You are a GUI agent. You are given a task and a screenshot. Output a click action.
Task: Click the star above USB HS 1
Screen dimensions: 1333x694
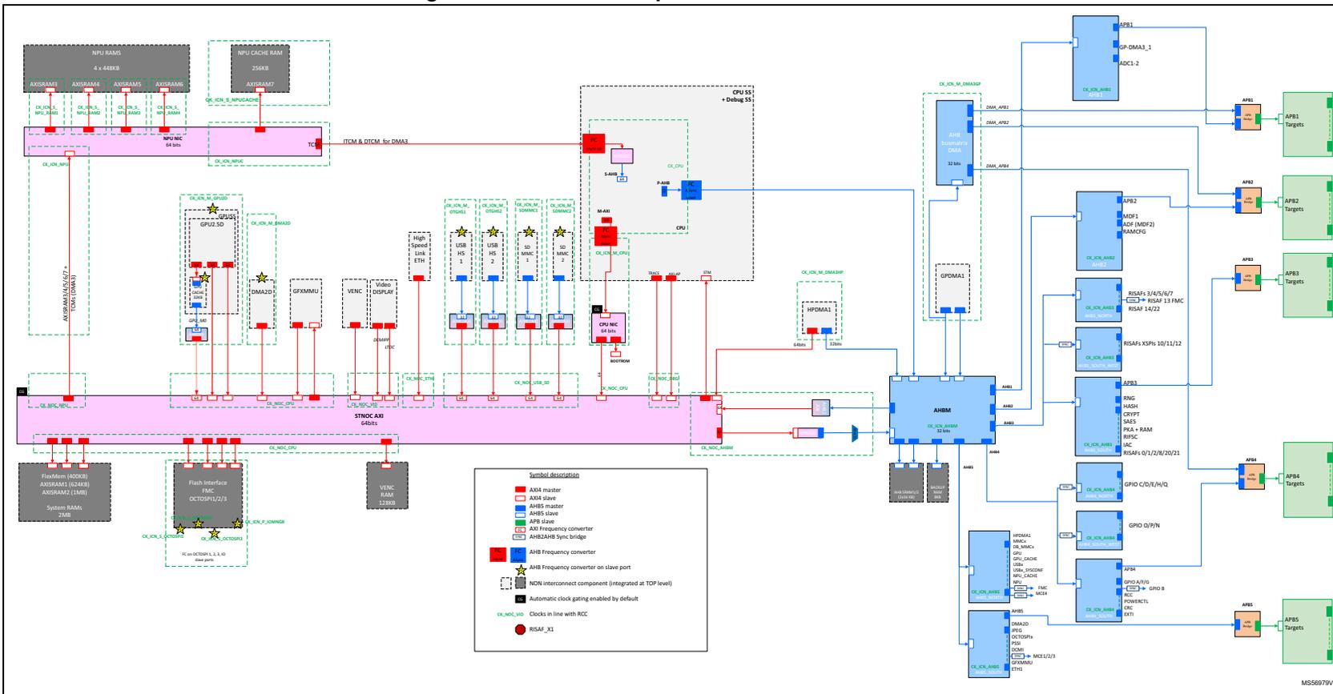[x=461, y=231]
